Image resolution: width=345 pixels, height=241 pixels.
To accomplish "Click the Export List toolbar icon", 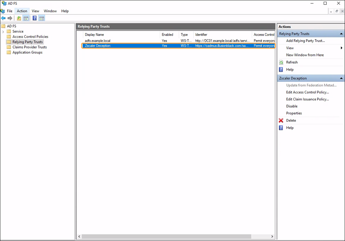I will click(x=19, y=18).
